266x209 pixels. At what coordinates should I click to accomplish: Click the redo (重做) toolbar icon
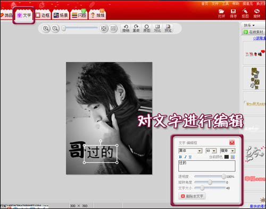click(136, 28)
